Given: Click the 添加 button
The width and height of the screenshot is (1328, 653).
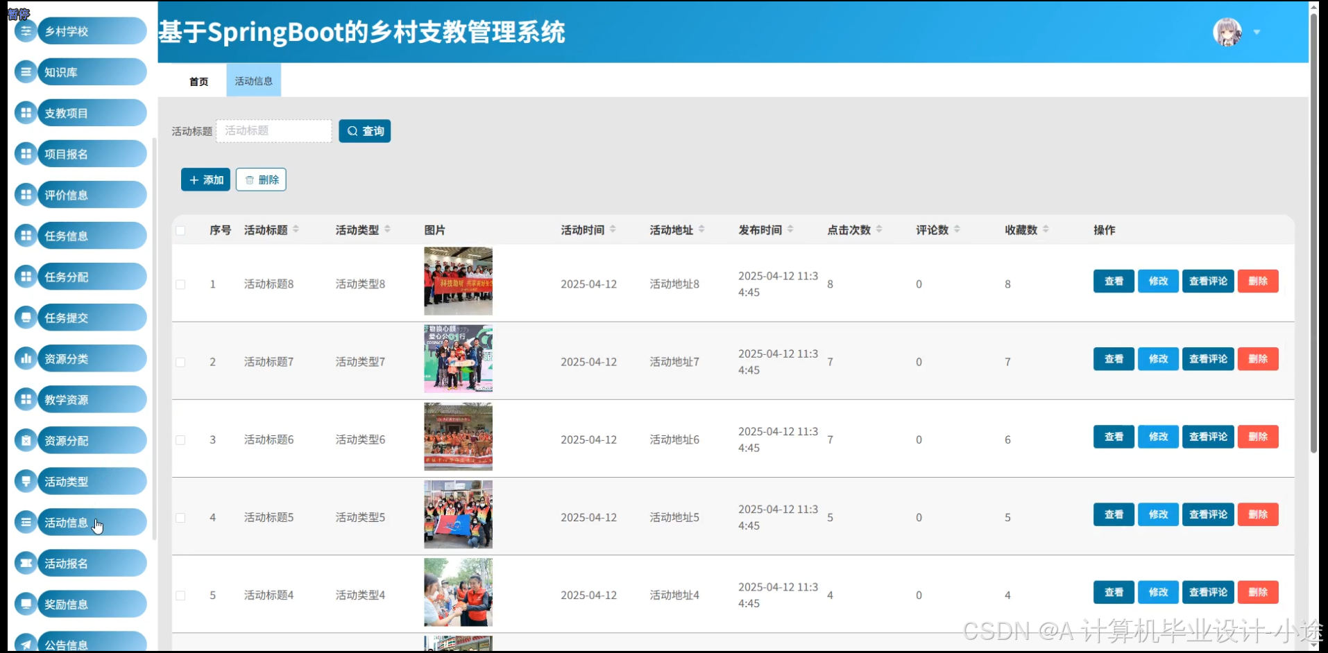Looking at the screenshot, I should (205, 180).
